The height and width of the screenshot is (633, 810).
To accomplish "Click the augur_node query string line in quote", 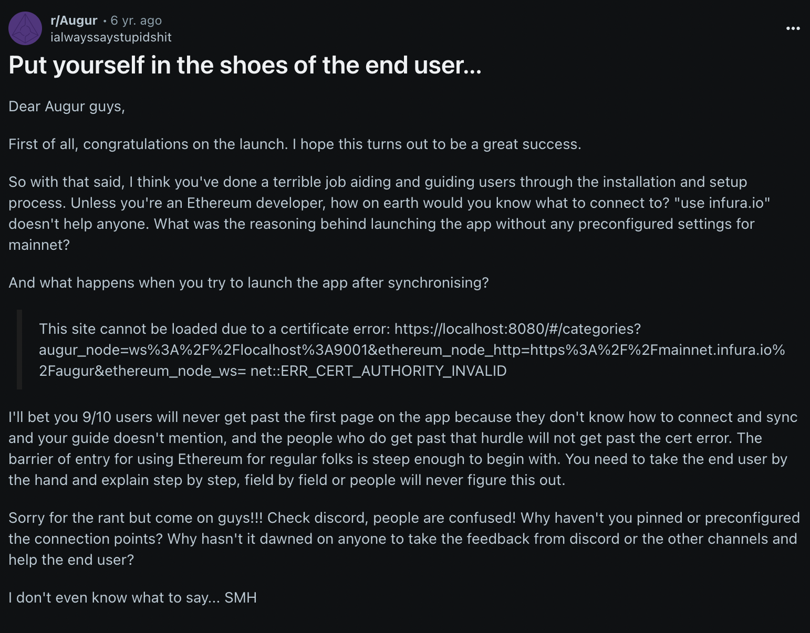I will (x=412, y=350).
